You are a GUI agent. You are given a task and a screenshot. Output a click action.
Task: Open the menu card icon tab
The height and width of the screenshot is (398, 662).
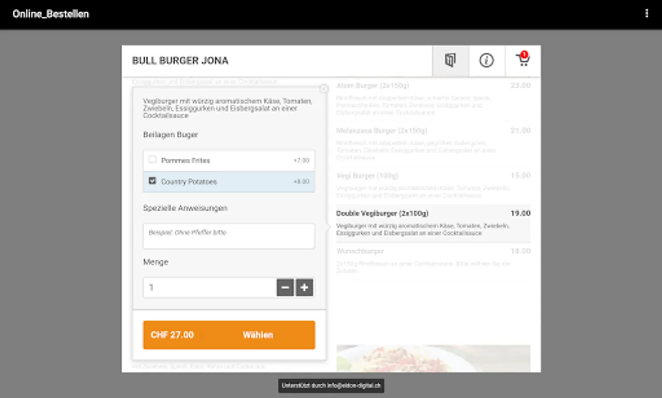click(450, 61)
